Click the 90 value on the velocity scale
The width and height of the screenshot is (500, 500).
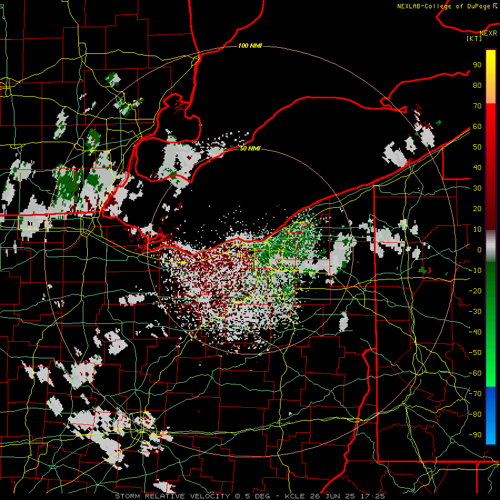(x=477, y=65)
